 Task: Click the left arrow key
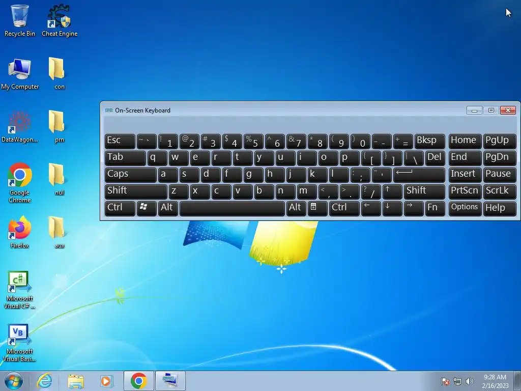click(x=371, y=208)
